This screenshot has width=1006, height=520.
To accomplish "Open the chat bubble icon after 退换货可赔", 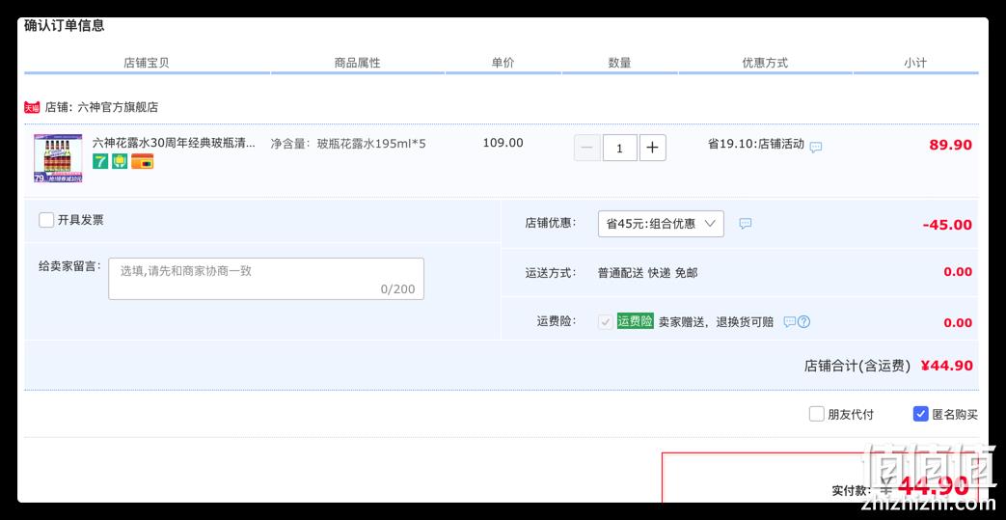I will (790, 321).
